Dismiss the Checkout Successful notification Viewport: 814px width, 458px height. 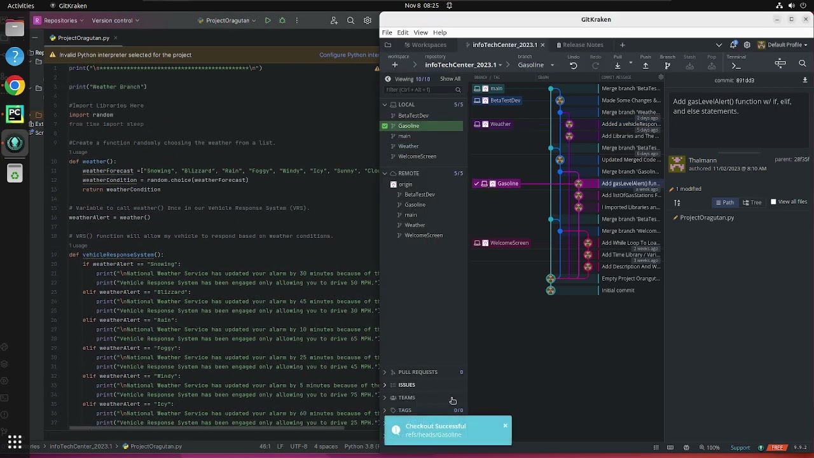[x=506, y=426]
